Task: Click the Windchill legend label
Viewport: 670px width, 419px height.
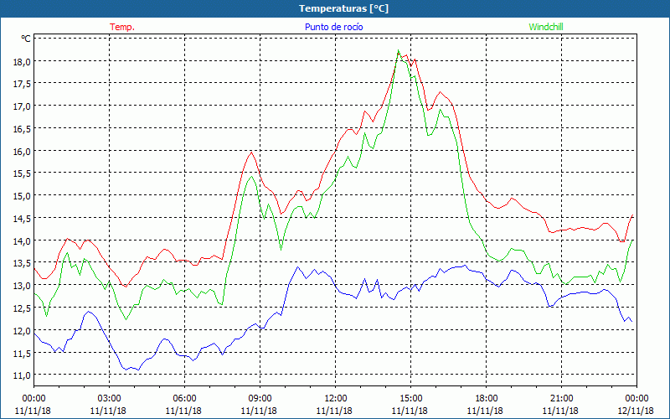Action: 546,27
